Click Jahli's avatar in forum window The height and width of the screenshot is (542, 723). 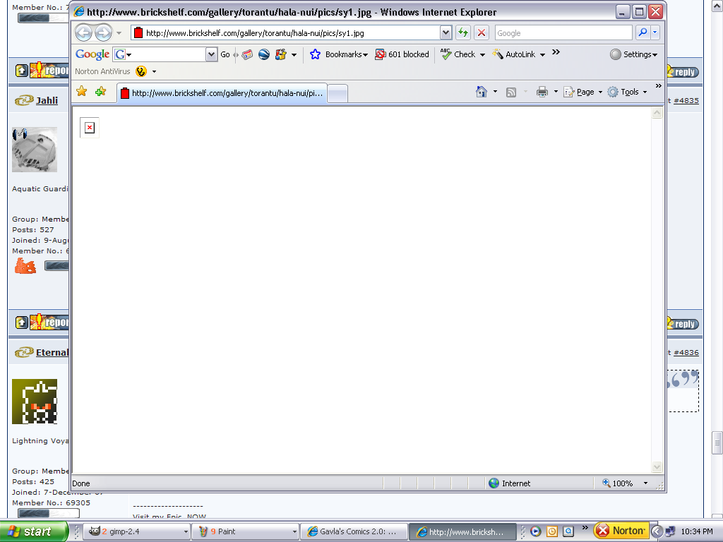pyautogui.click(x=35, y=150)
